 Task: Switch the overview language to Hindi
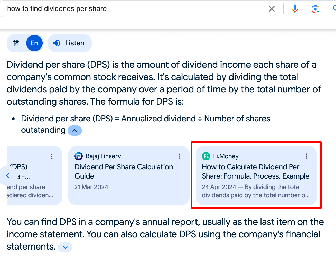click(16, 43)
